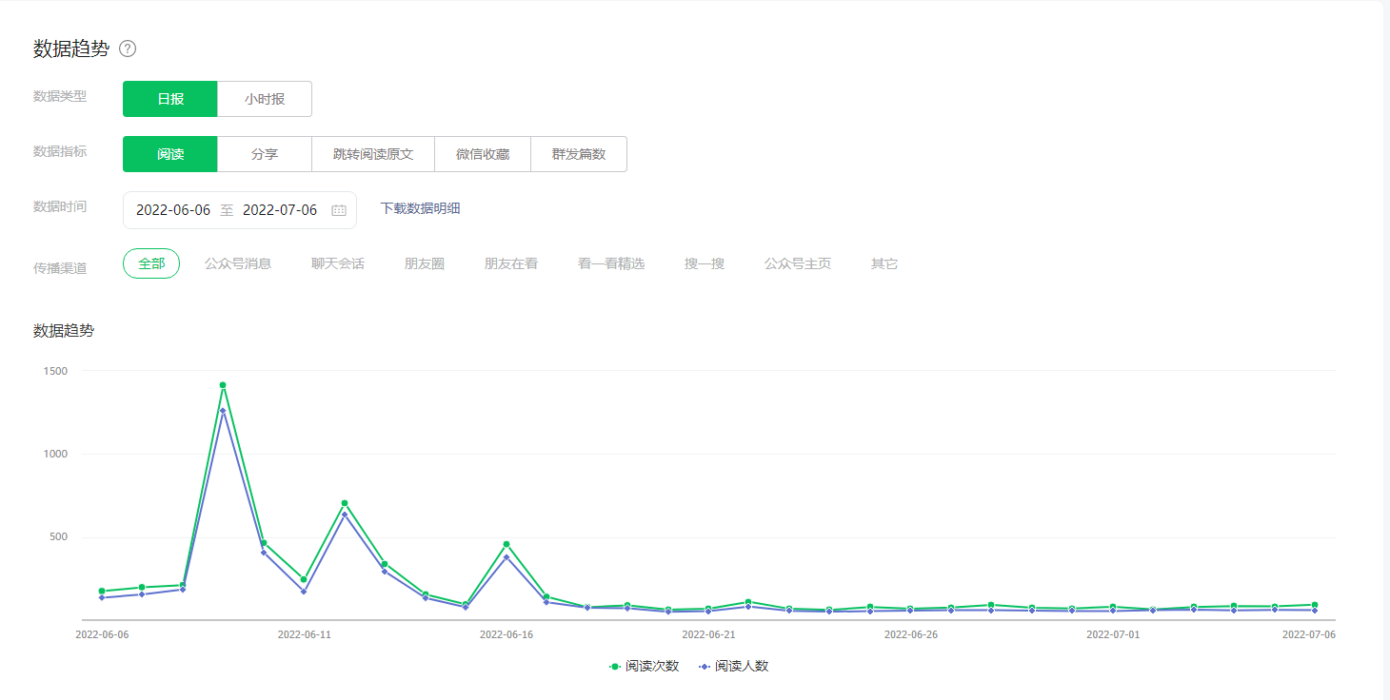Open the calendar icon in date range
Image resolution: width=1390 pixels, height=700 pixels.
pyautogui.click(x=338, y=210)
